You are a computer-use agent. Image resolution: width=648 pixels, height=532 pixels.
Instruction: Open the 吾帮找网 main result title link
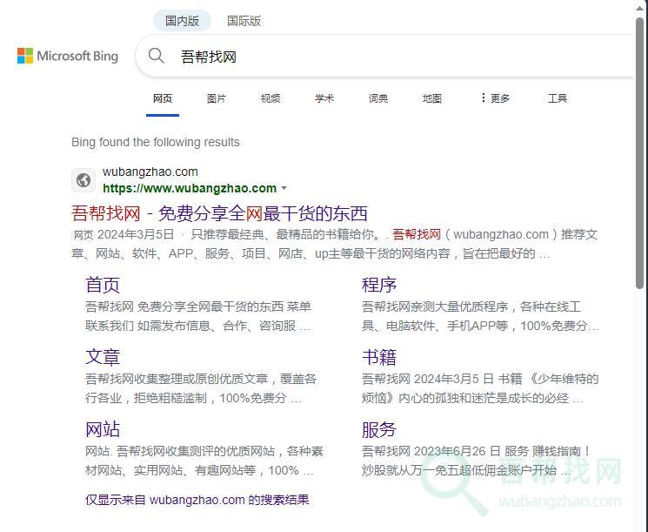click(x=219, y=213)
